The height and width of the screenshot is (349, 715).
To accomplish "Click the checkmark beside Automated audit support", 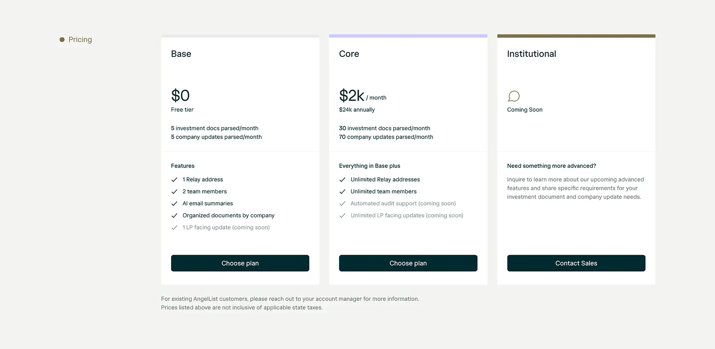I will click(342, 204).
